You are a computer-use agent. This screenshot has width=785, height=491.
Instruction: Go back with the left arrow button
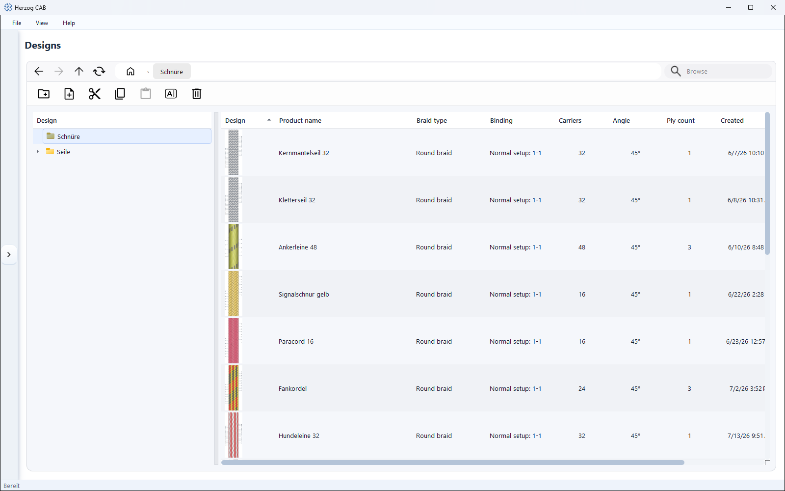pyautogui.click(x=39, y=72)
